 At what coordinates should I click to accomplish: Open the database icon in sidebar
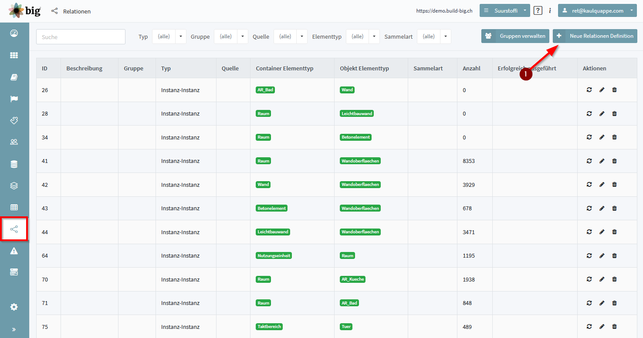[x=14, y=164]
